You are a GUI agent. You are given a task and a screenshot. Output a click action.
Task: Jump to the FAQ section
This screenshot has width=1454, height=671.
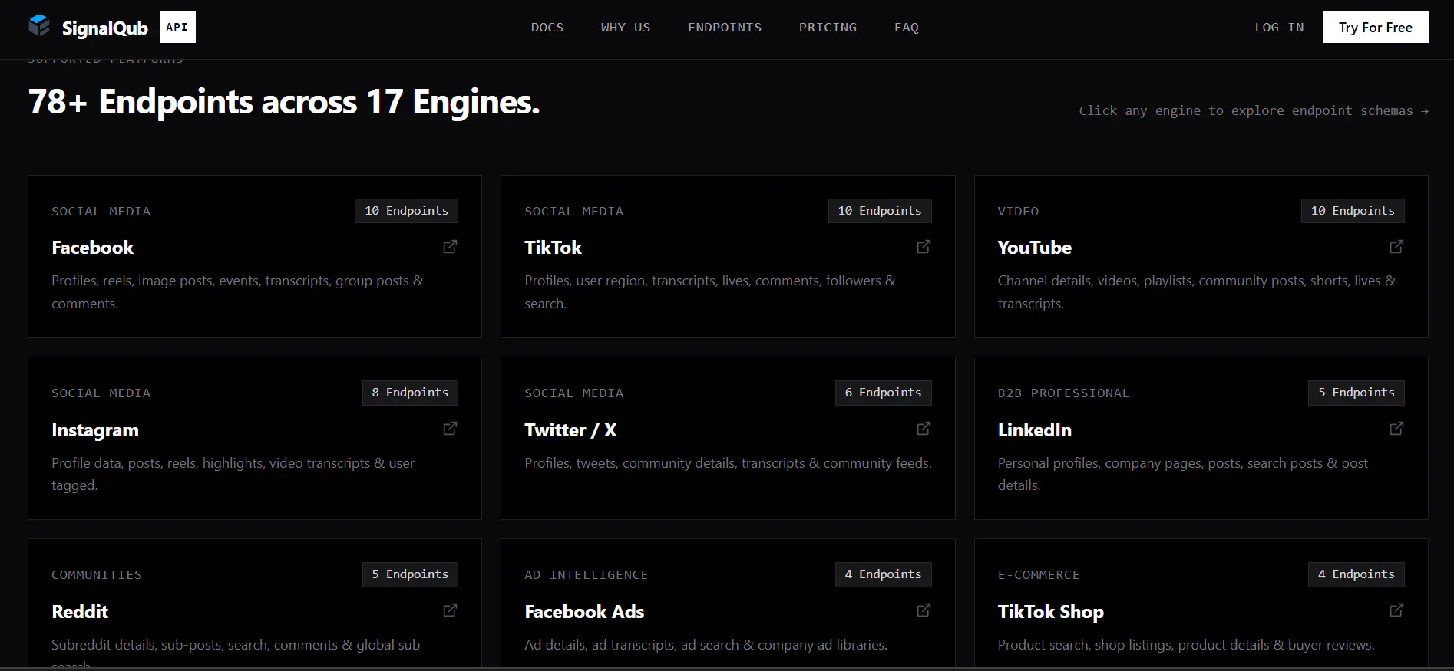click(907, 28)
